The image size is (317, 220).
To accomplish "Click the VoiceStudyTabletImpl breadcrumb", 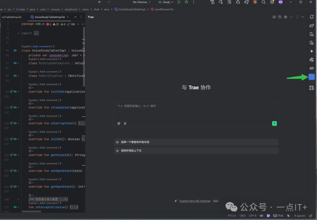I will pos(130,9).
